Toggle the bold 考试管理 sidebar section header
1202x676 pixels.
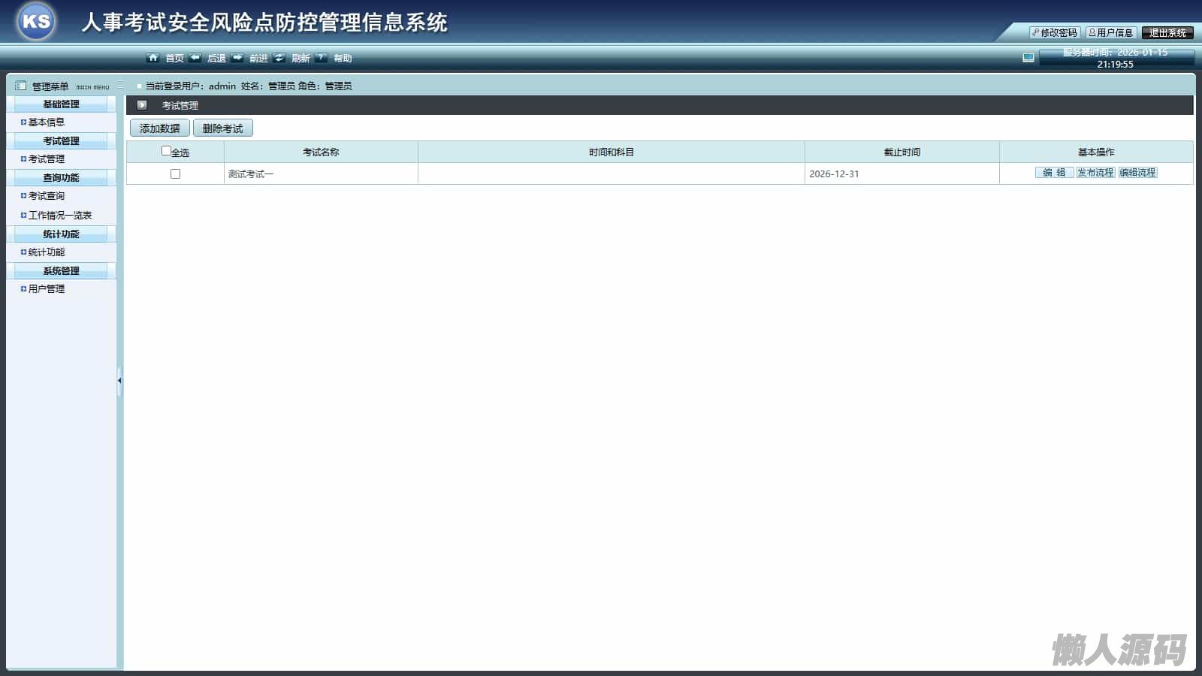(x=61, y=141)
